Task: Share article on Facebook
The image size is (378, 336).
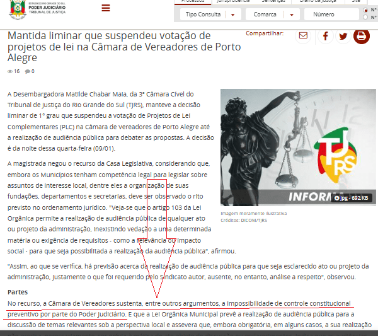Action: point(326,36)
